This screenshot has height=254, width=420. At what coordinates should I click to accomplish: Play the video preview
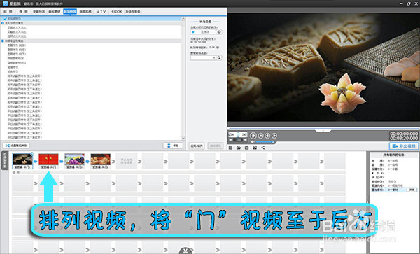pyautogui.click(x=253, y=136)
